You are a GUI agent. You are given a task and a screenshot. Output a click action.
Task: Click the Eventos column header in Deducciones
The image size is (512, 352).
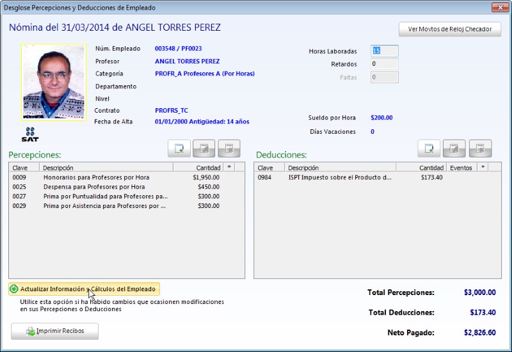[x=461, y=168]
